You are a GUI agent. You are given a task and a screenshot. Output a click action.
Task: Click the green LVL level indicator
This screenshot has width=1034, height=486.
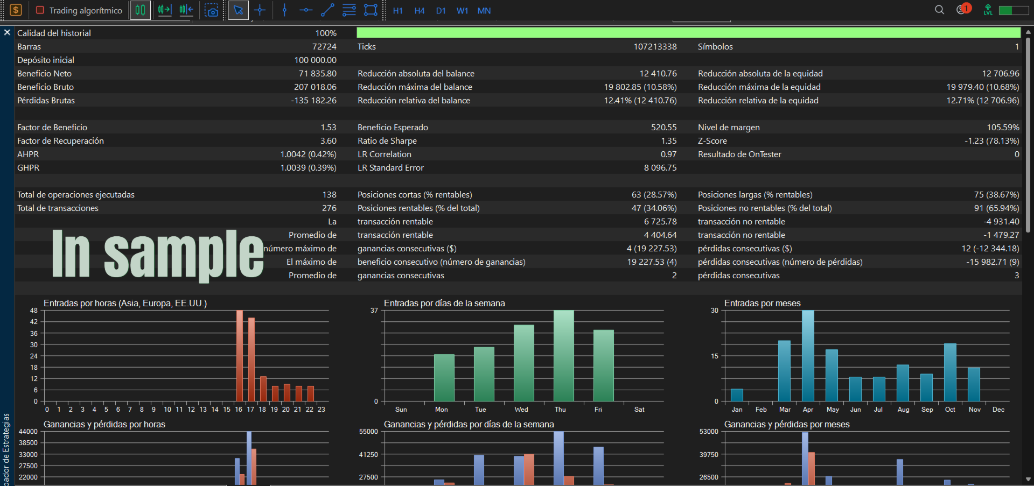(988, 10)
